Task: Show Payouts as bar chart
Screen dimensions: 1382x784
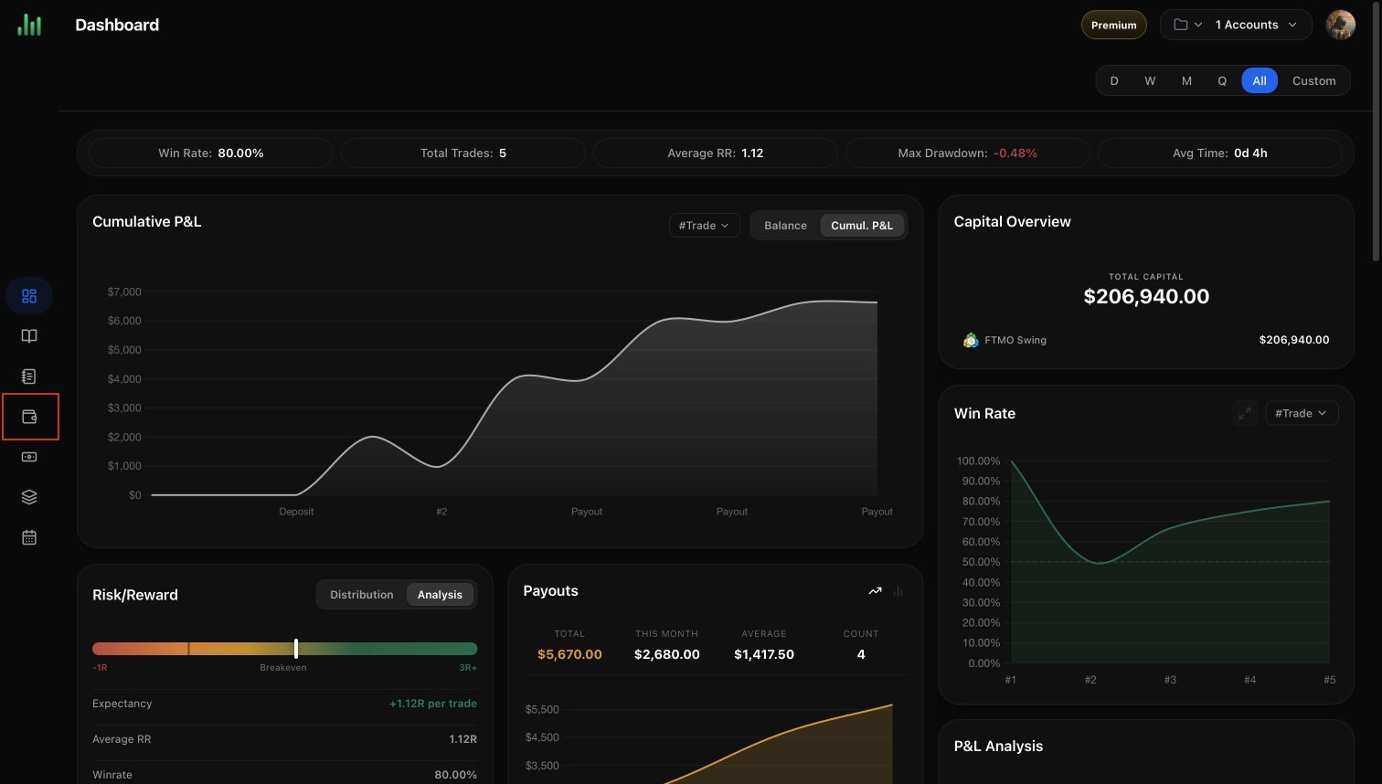Action: 898,591
